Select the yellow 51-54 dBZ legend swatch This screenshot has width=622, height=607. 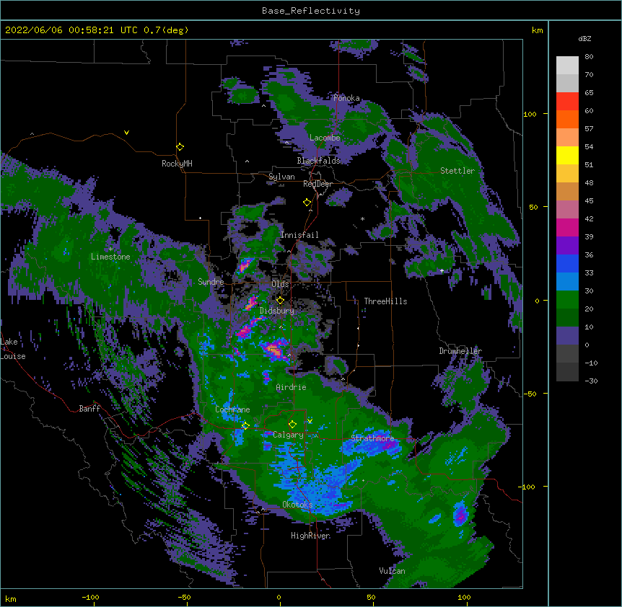point(567,155)
